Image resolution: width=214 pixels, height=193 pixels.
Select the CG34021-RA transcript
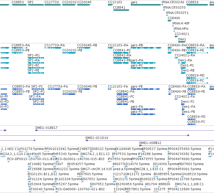pos(177,58)
